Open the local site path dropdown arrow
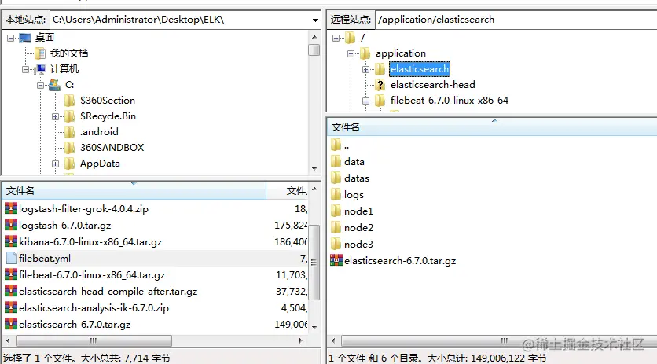The image size is (657, 364). tap(314, 20)
